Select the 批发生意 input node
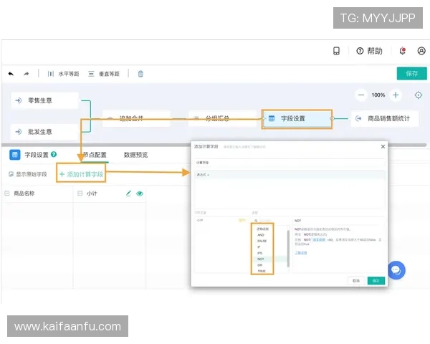The height and width of the screenshot is (344, 430). click(x=44, y=132)
